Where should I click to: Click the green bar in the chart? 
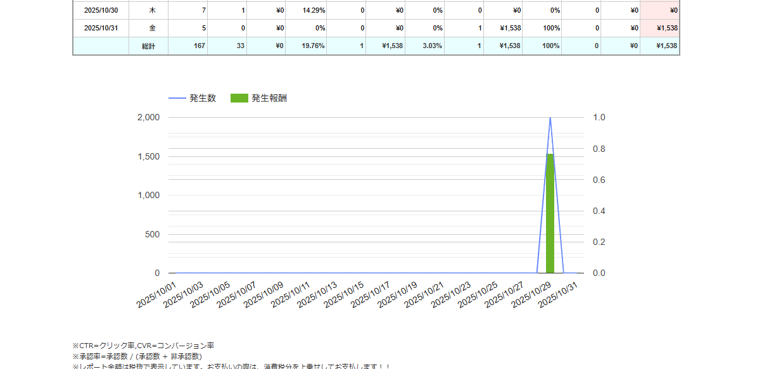pos(550,215)
